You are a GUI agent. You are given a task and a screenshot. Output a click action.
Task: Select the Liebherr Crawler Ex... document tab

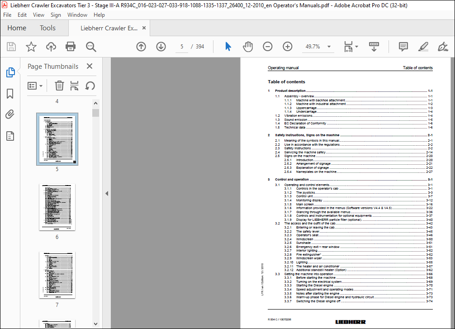click(109, 28)
